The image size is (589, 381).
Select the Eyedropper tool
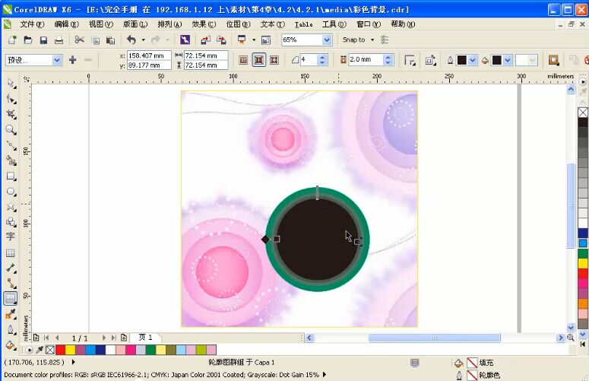11,314
